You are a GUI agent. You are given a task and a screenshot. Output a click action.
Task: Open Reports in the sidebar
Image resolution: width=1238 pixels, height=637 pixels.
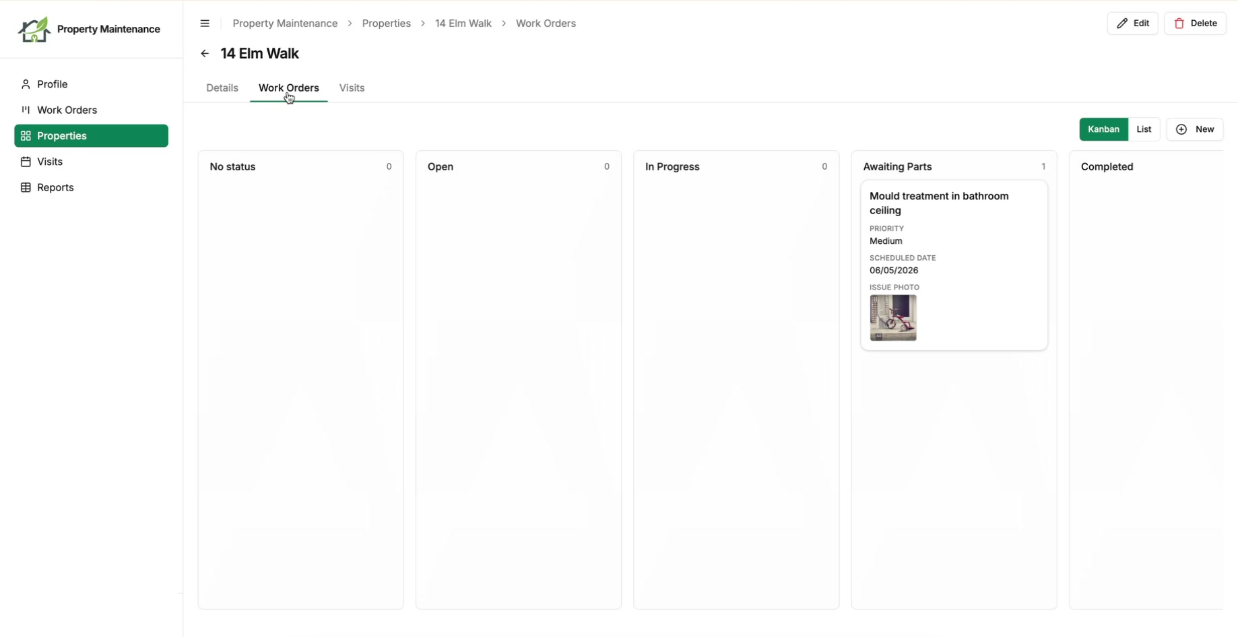click(x=92, y=187)
